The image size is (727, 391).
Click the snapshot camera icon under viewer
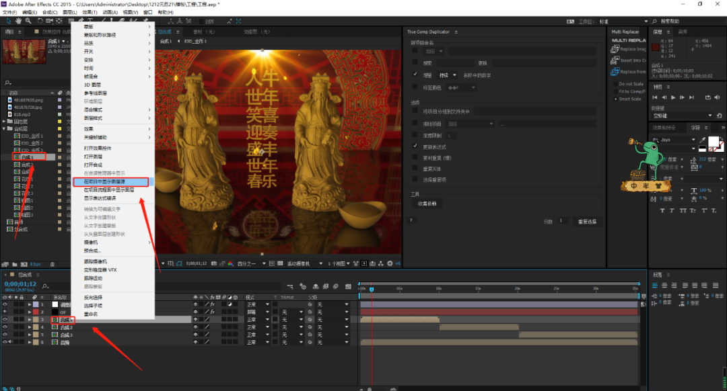(x=214, y=263)
